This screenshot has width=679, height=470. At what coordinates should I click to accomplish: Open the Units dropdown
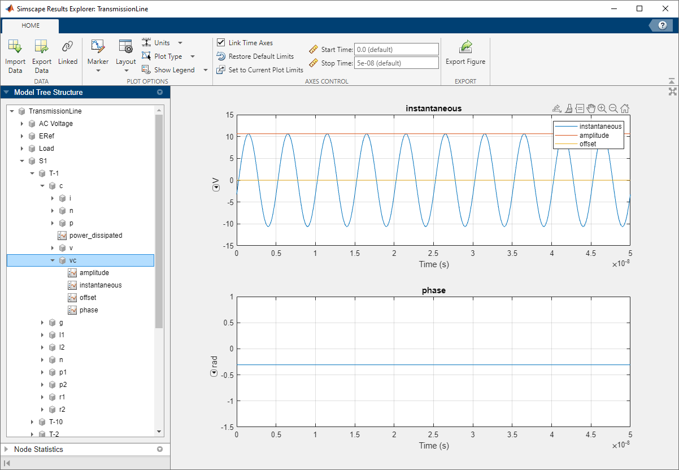point(180,43)
